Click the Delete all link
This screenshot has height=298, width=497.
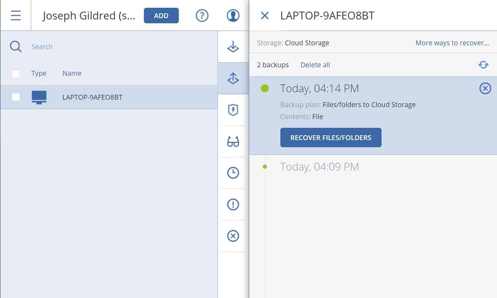(315, 65)
